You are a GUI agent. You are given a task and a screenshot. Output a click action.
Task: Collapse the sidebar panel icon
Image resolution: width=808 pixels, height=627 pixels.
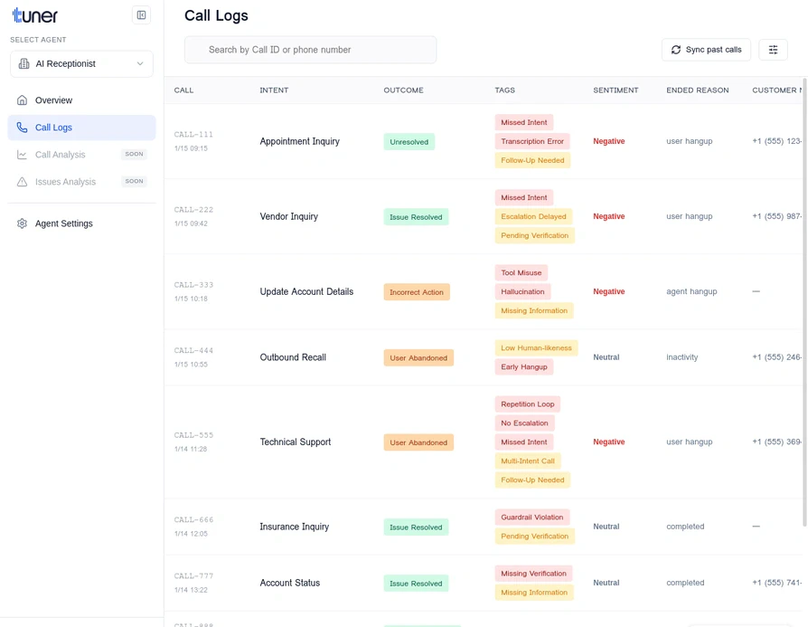[141, 15]
